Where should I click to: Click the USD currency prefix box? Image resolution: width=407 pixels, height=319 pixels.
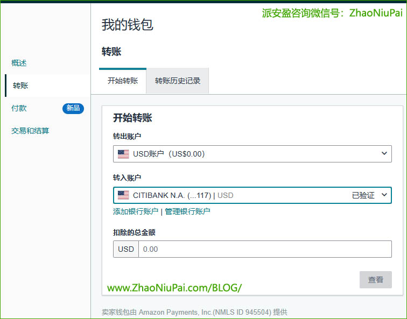126,249
